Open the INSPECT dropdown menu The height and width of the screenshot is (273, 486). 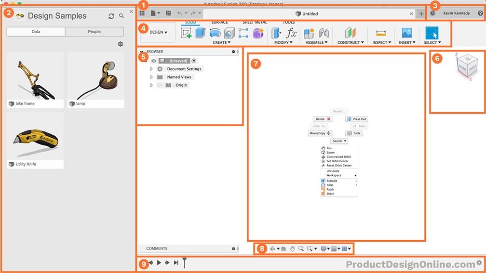pyautogui.click(x=381, y=42)
